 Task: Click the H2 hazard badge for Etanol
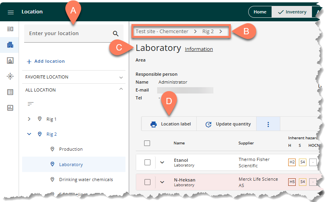click(x=292, y=162)
